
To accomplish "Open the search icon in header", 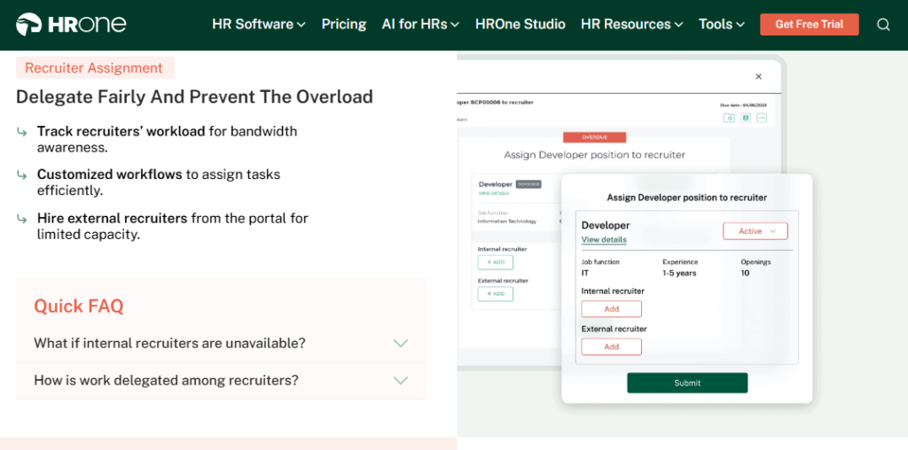I will (883, 25).
